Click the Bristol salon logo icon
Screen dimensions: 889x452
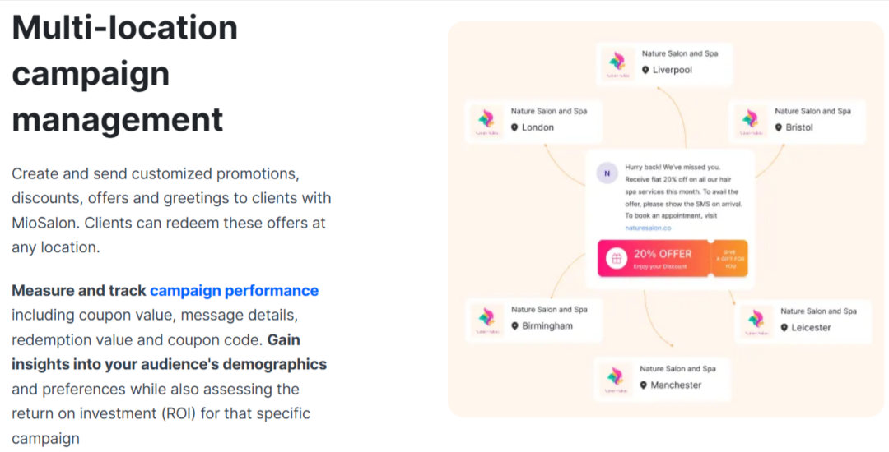click(x=749, y=120)
